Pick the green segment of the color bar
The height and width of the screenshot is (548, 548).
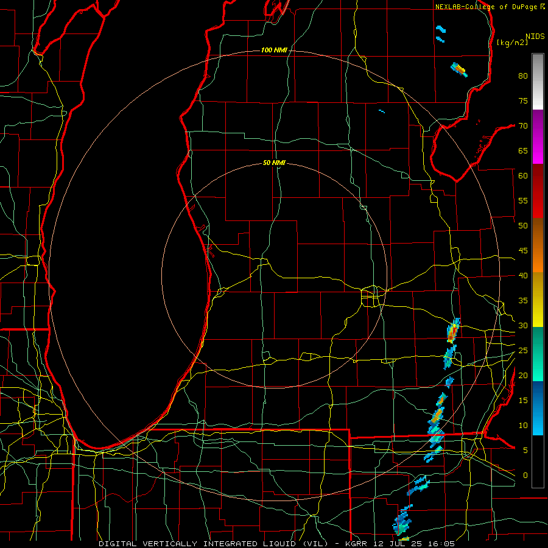[x=538, y=354]
